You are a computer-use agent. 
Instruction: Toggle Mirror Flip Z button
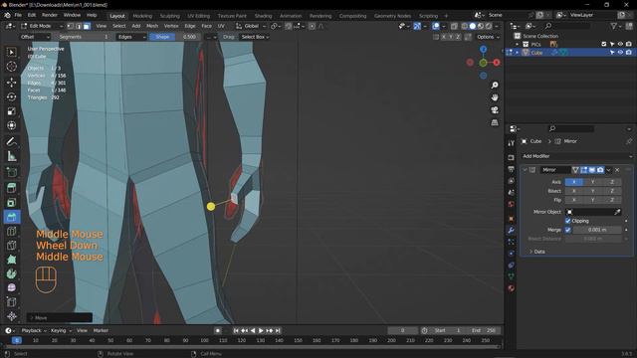[612, 200]
